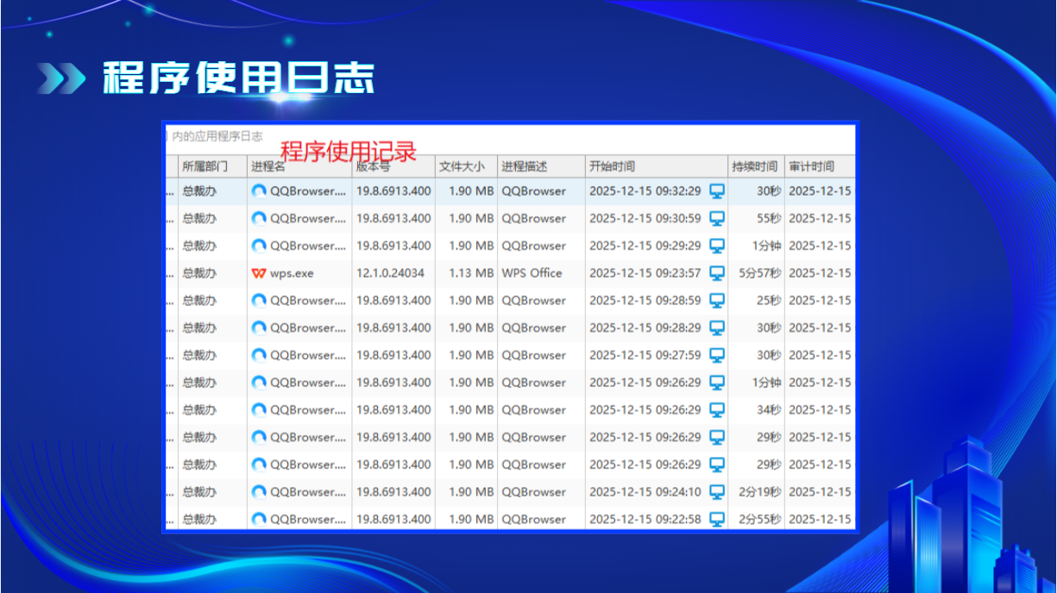Click the 审计时间 column header
Screen dimensions: 1057x593
pyautogui.click(x=811, y=166)
